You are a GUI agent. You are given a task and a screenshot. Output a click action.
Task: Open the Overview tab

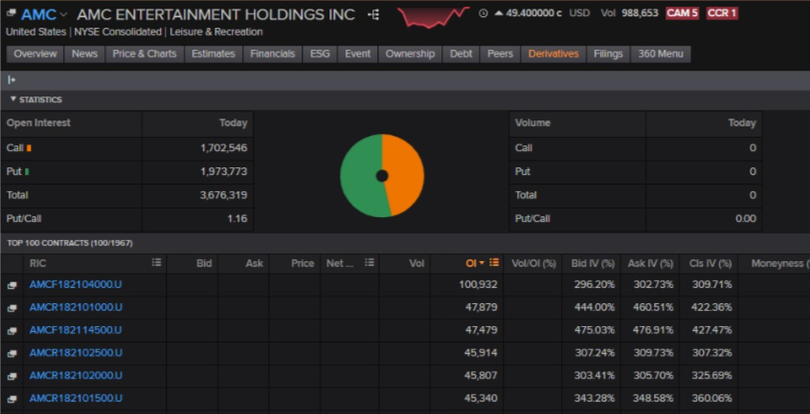point(35,54)
